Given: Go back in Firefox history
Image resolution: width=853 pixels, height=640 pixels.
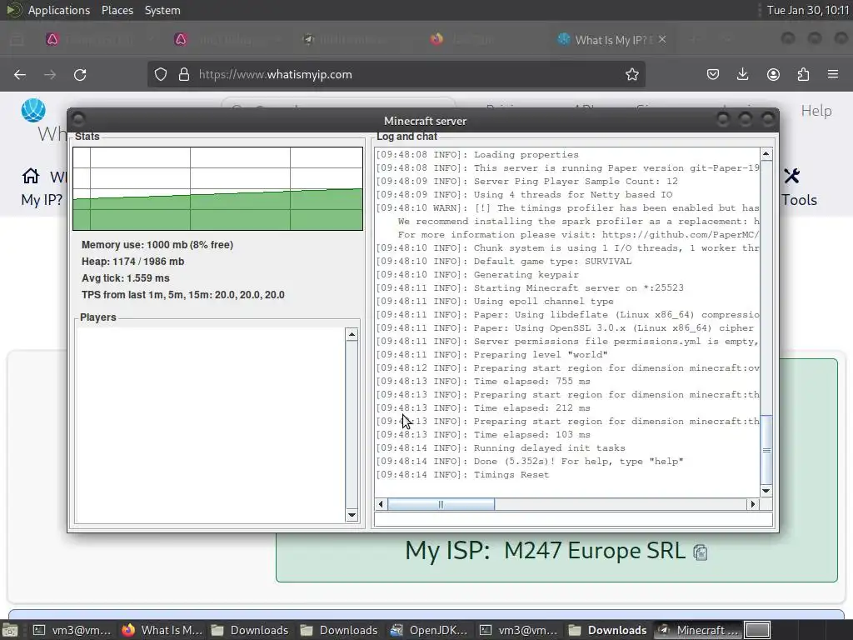Looking at the screenshot, I should pyautogui.click(x=20, y=74).
